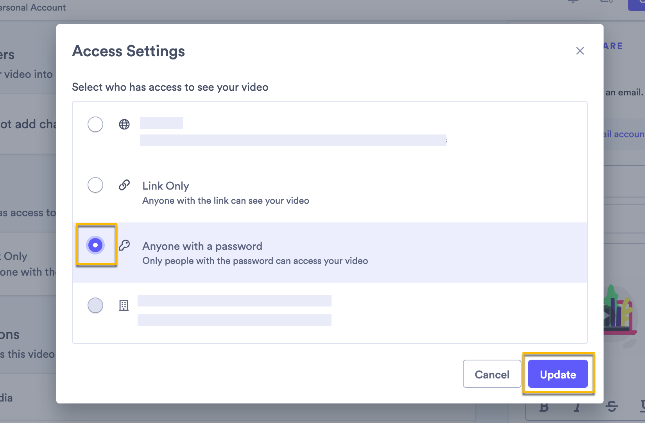Click the Link Only option label
This screenshot has height=423, width=645.
point(166,186)
